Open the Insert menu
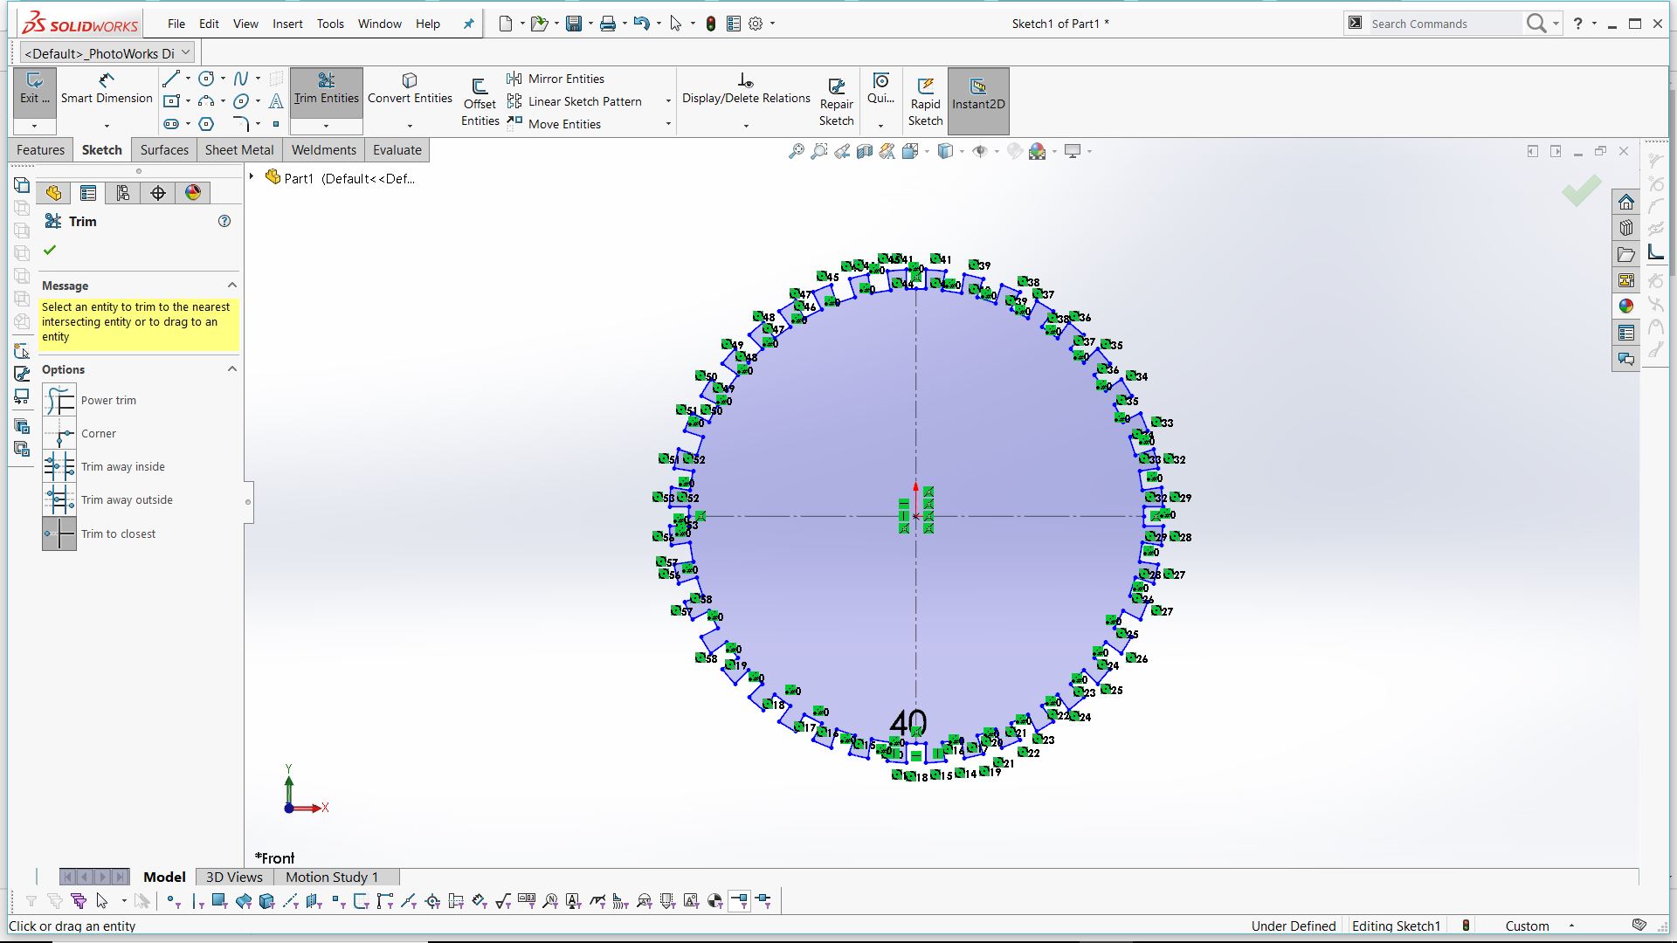The height and width of the screenshot is (943, 1677). coord(286,24)
